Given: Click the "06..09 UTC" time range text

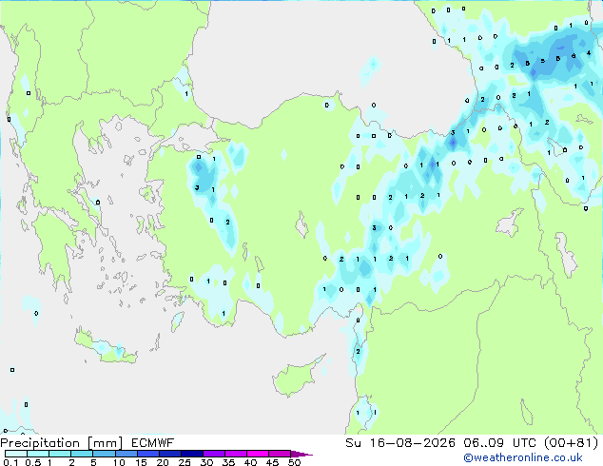Looking at the screenshot, I should tap(499, 443).
